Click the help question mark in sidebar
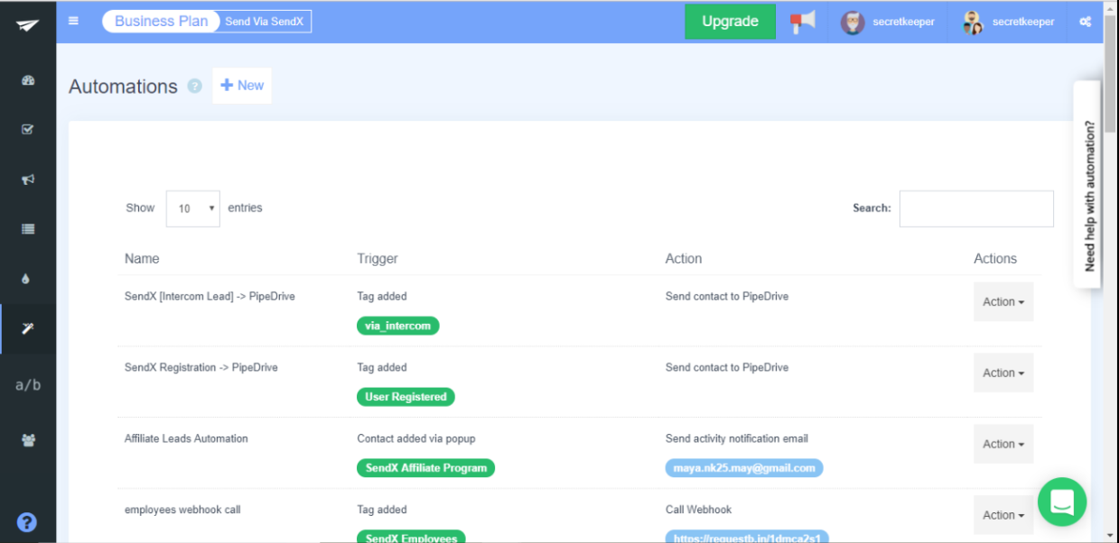Viewport: 1119px width, 543px height. tap(27, 521)
